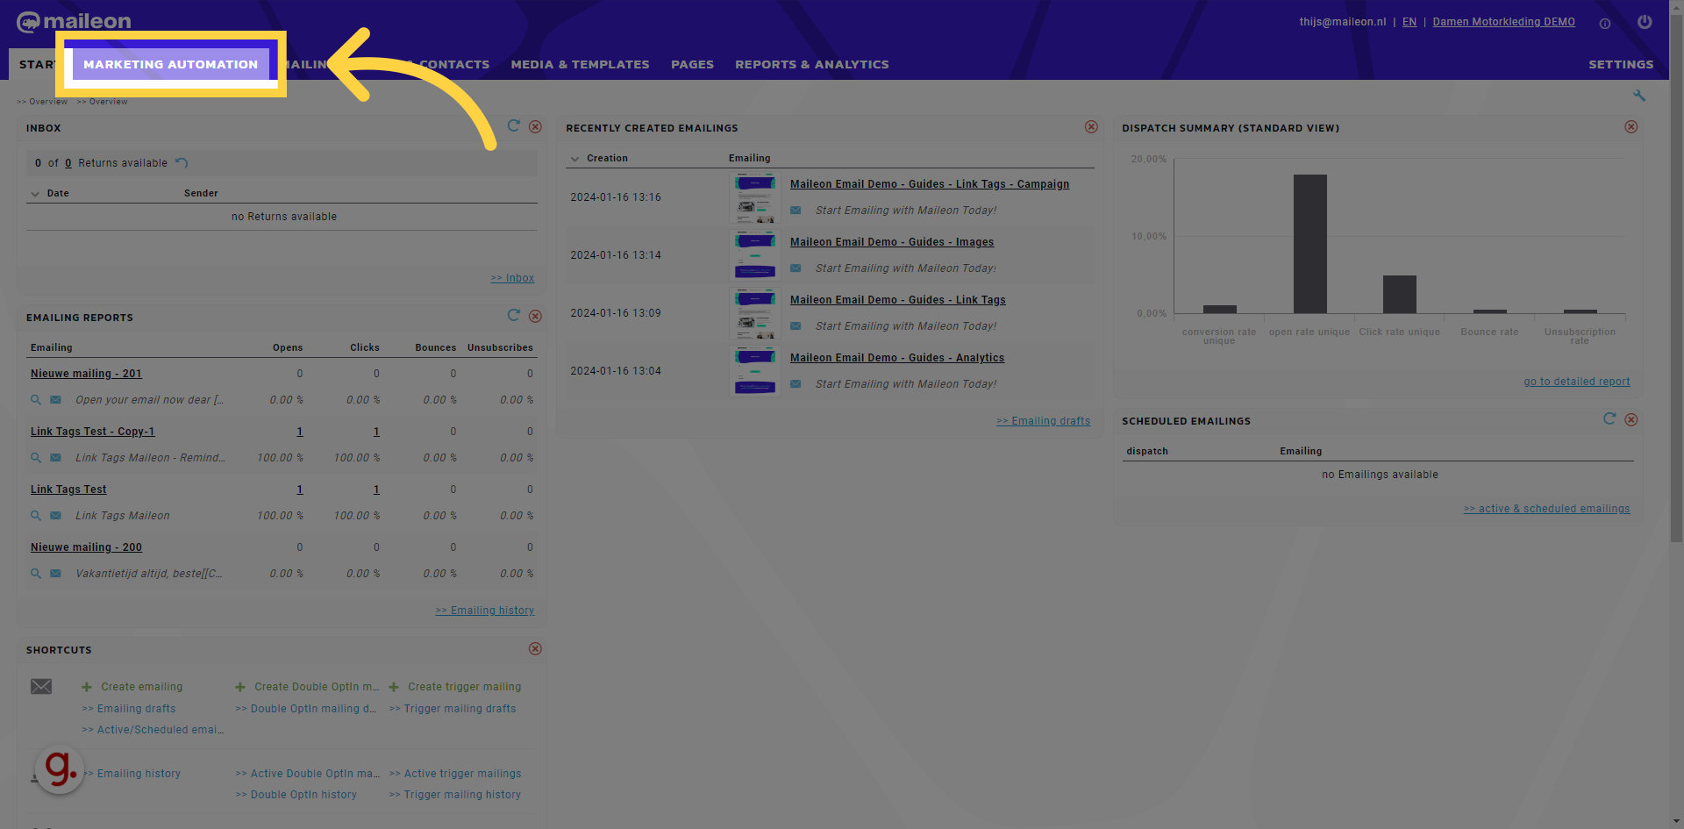Switch language via the EN link
This screenshot has height=829, width=1684.
(1409, 22)
